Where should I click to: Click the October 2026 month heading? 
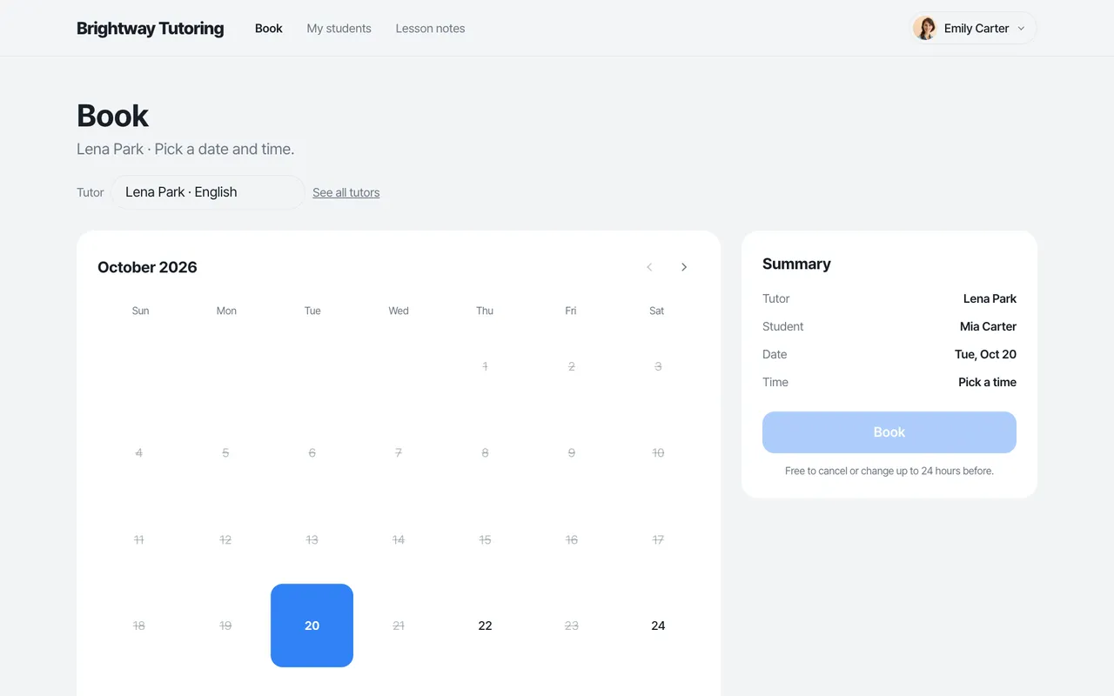click(x=147, y=267)
